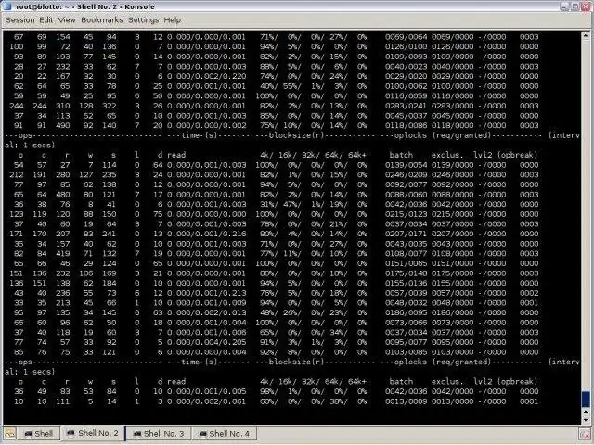Click the batch value 0215/0123
This screenshot has height=445, width=594.
(406, 214)
